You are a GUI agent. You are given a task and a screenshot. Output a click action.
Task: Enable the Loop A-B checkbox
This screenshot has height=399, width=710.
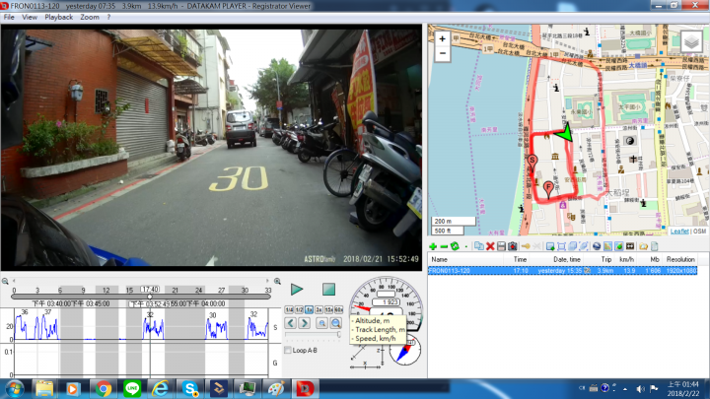click(x=287, y=351)
